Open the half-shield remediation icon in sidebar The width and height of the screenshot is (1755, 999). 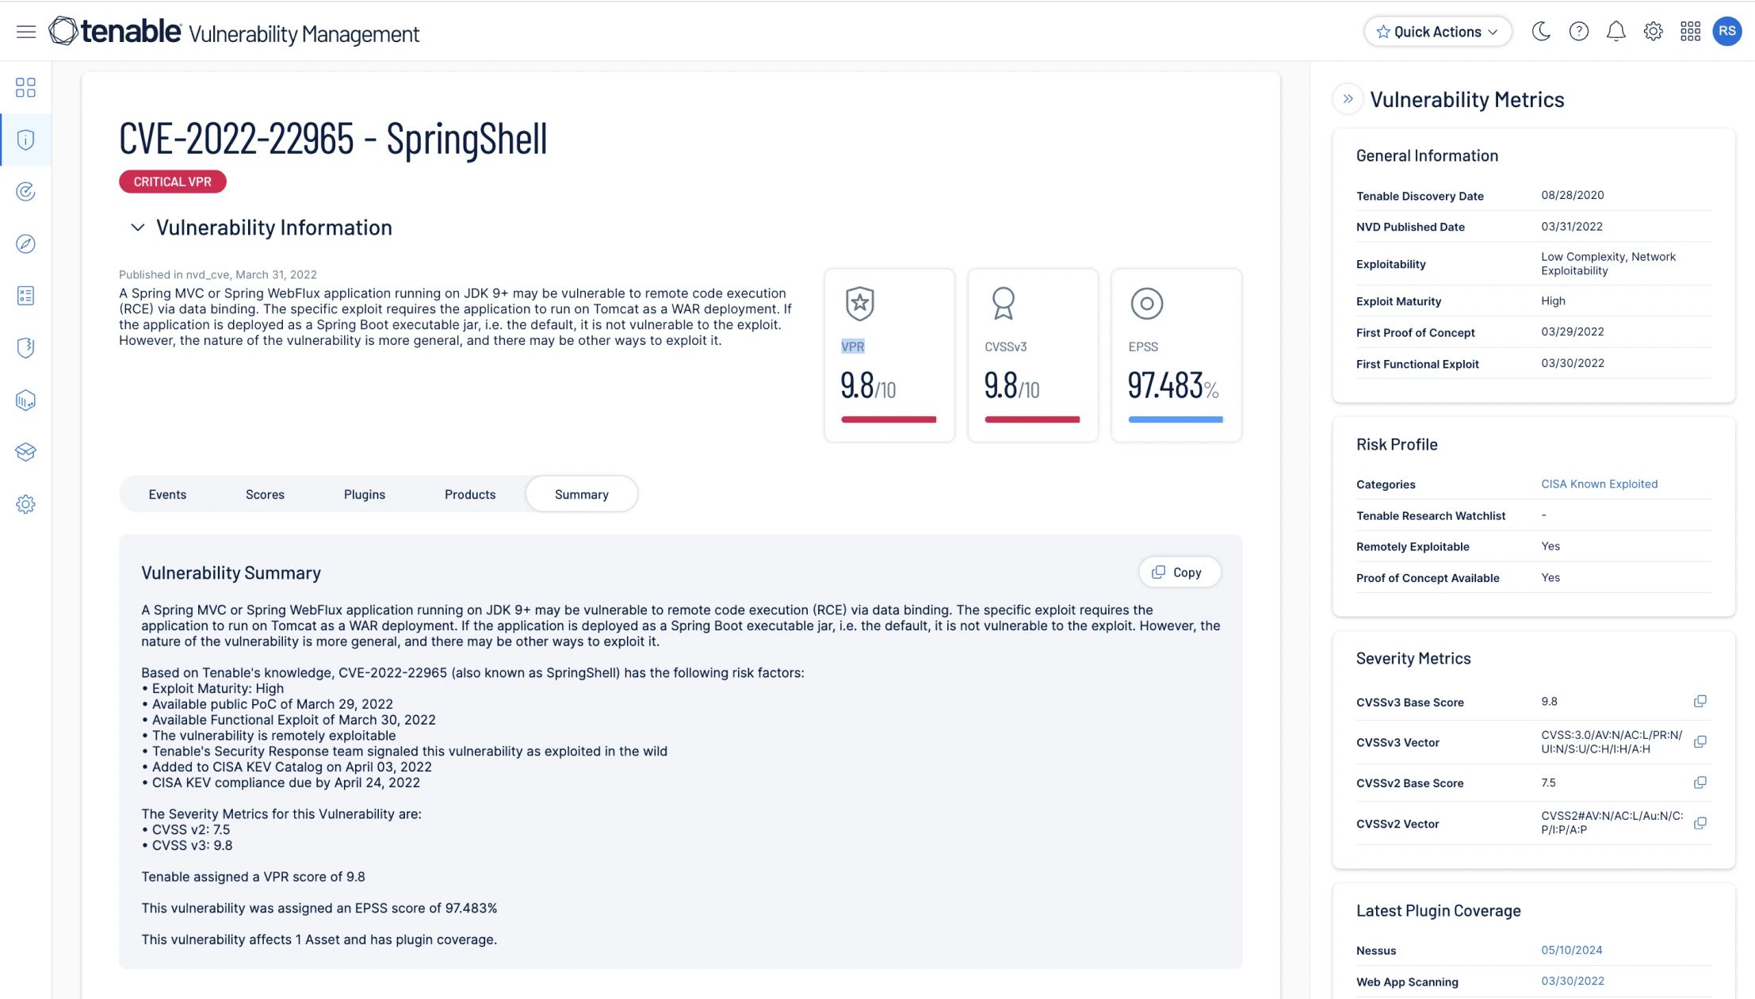point(25,348)
